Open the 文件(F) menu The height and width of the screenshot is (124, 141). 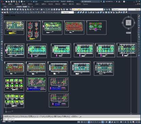[4, 4]
